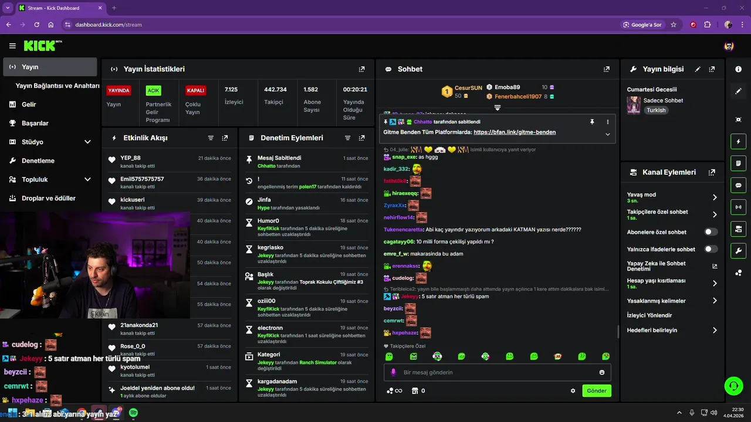Viewport: 751px width, 422px height.
Task: Open the profile avatar at top right
Action: 729,46
